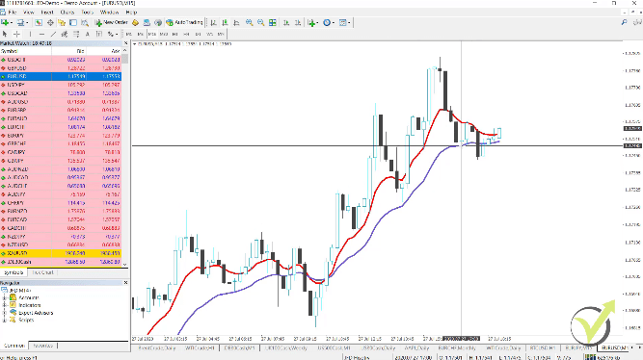The height and width of the screenshot is (360, 643).
Task: Open the View menu
Action: pyautogui.click(x=29, y=13)
